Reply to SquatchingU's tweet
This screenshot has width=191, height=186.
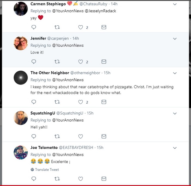(x=34, y=136)
